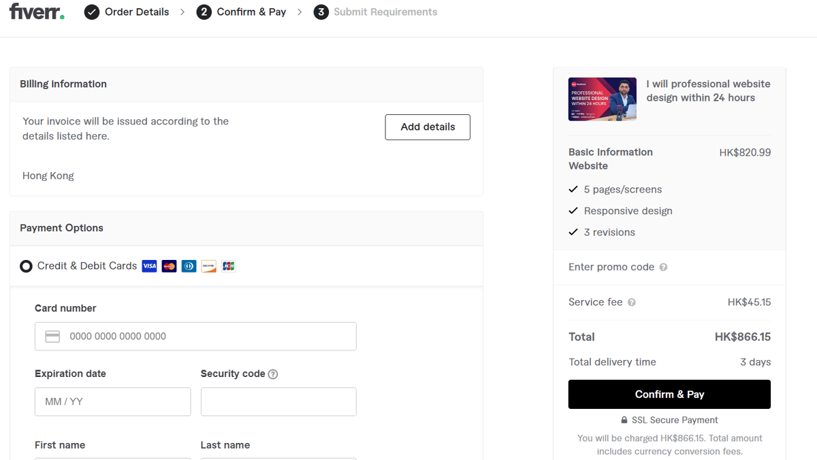
Task: Click the JCB card icon
Action: click(x=229, y=266)
